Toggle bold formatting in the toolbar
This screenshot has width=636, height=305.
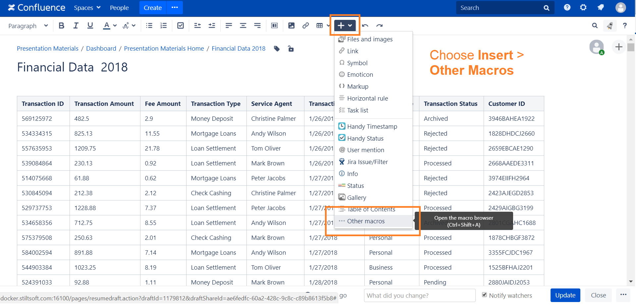click(x=61, y=26)
